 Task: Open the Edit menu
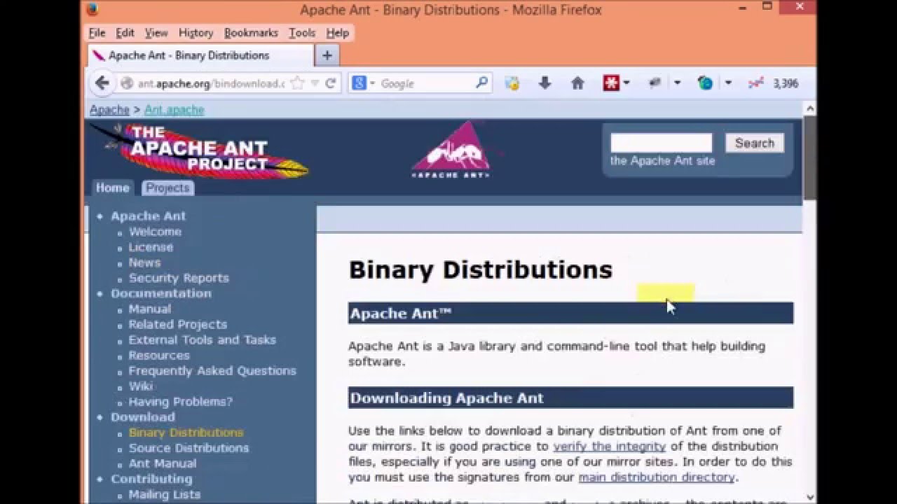[125, 33]
